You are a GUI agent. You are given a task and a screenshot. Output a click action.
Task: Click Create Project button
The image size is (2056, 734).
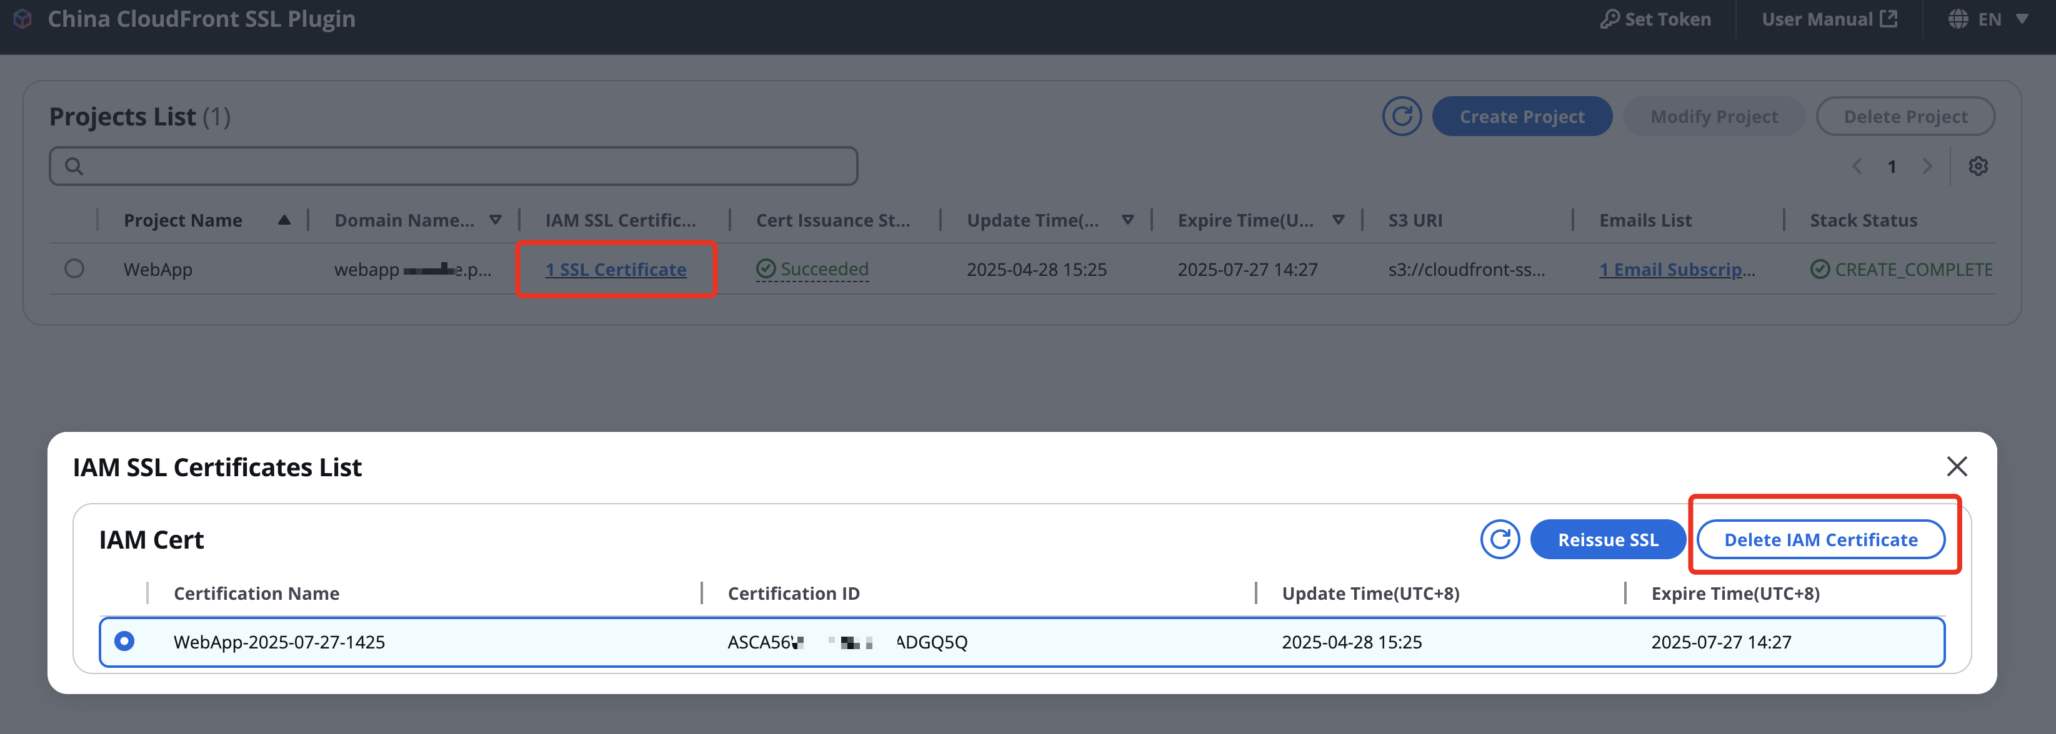coord(1522,116)
